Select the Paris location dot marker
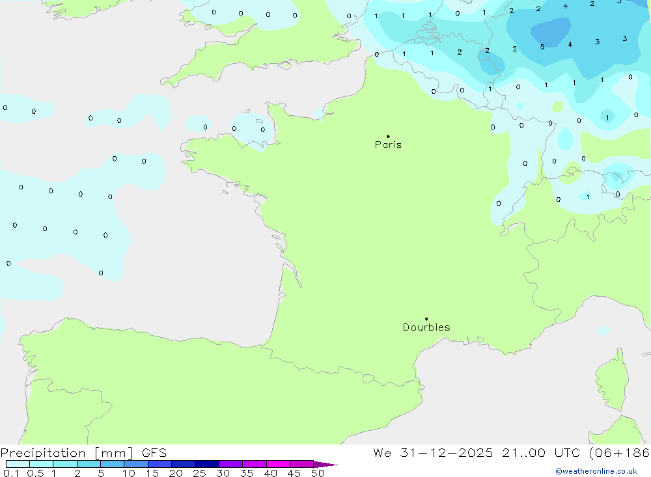The width and height of the screenshot is (651, 477). pos(388,136)
